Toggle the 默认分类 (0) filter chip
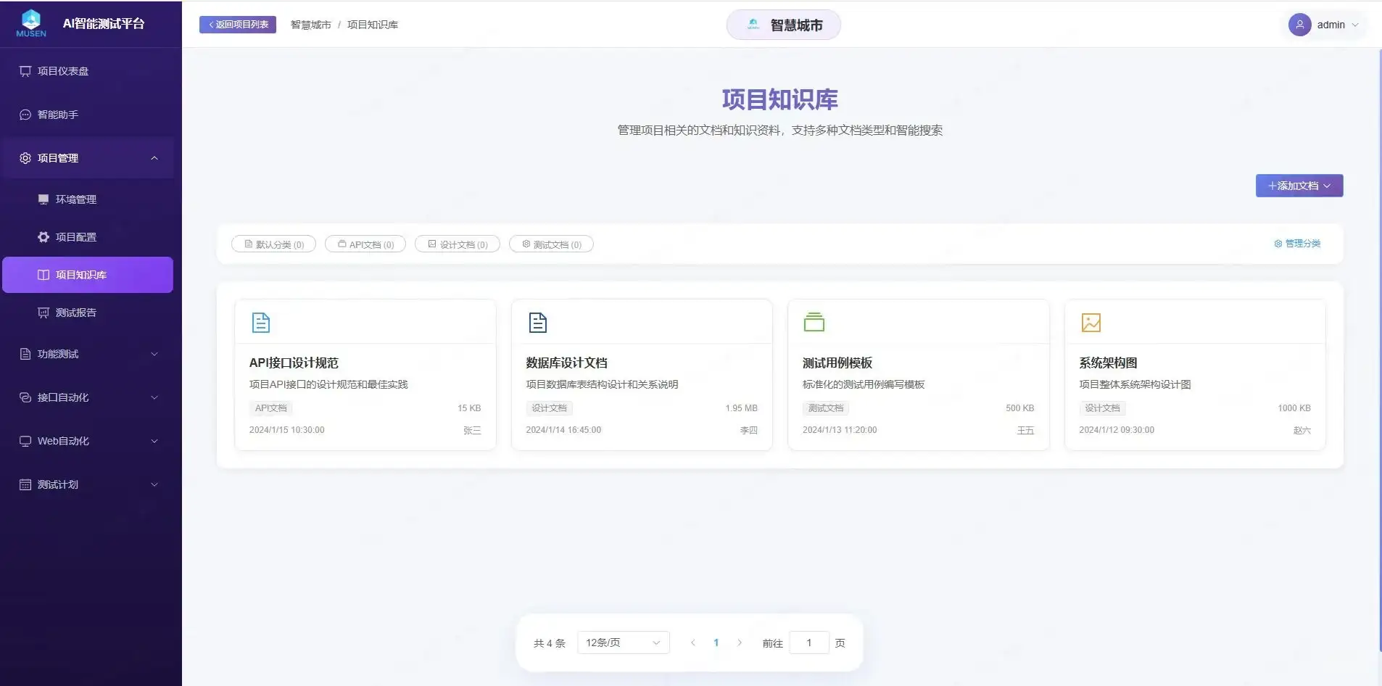 (273, 244)
